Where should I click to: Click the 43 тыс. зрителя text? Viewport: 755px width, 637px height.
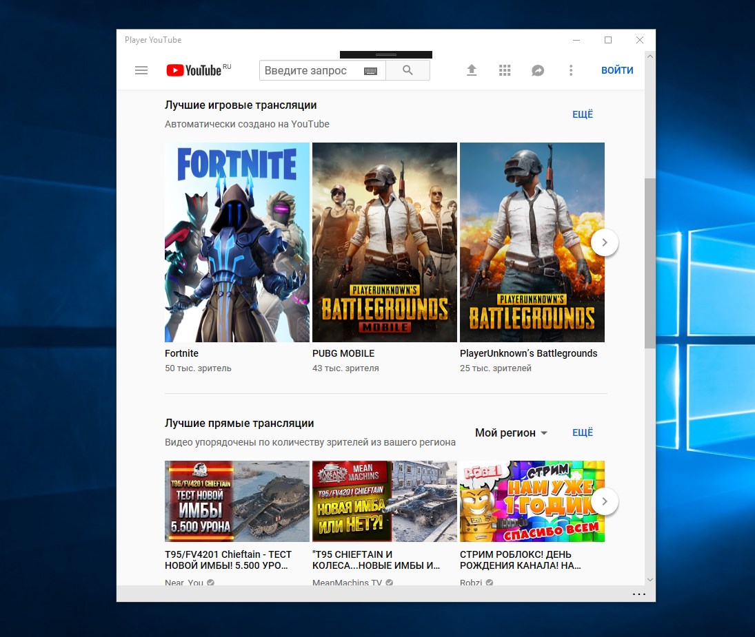pos(345,368)
